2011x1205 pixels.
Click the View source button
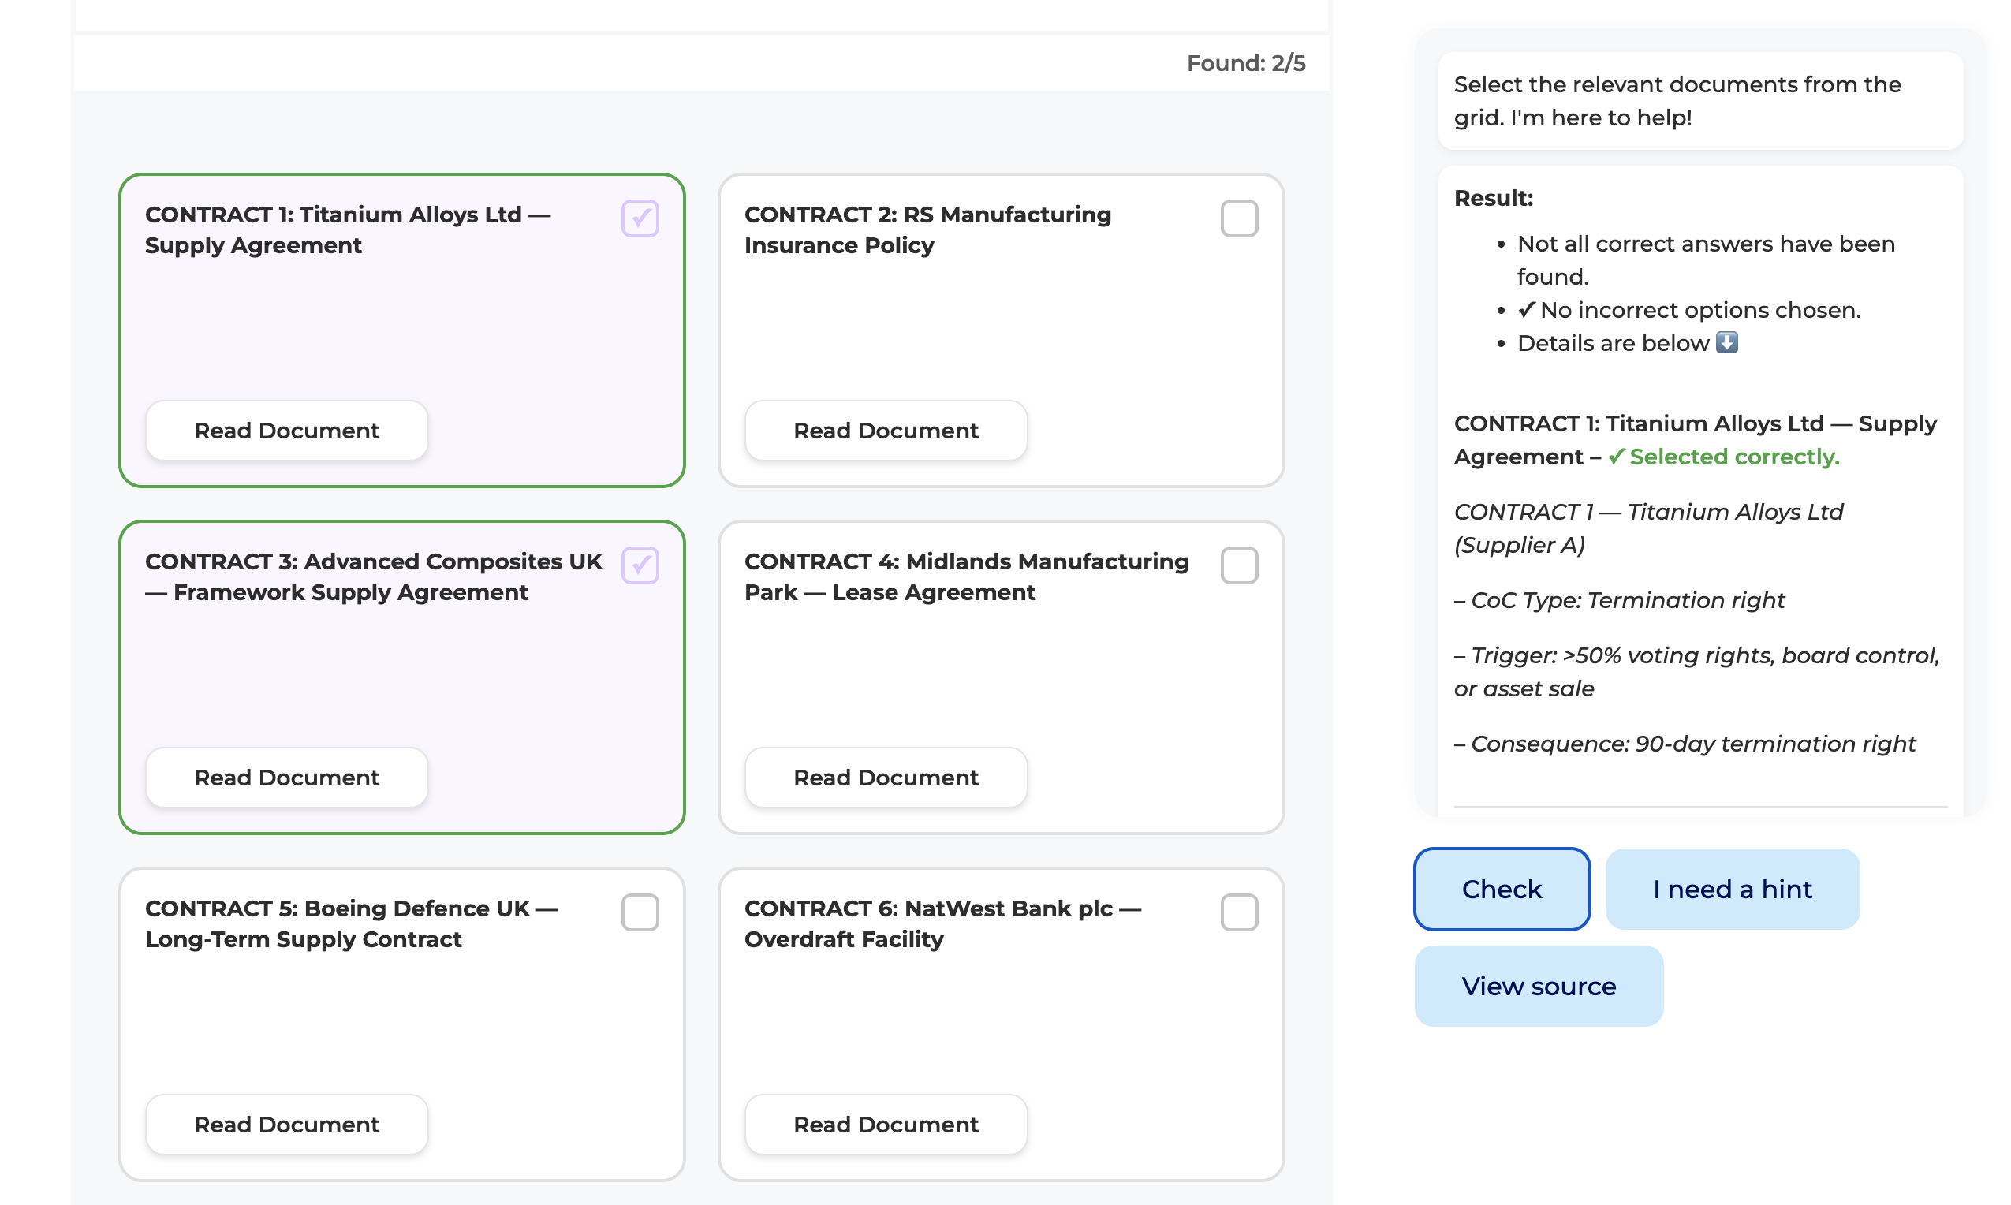point(1539,986)
